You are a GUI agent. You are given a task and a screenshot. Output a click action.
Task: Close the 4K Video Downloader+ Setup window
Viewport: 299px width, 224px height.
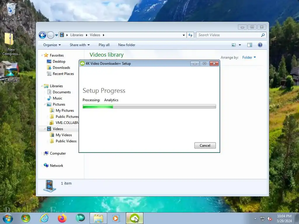[214, 64]
